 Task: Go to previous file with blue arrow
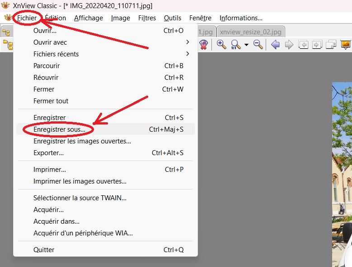275,44
